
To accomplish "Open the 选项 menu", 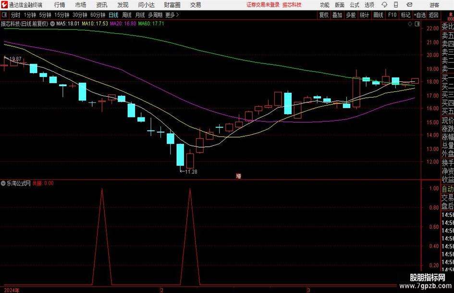I will point(369,5).
